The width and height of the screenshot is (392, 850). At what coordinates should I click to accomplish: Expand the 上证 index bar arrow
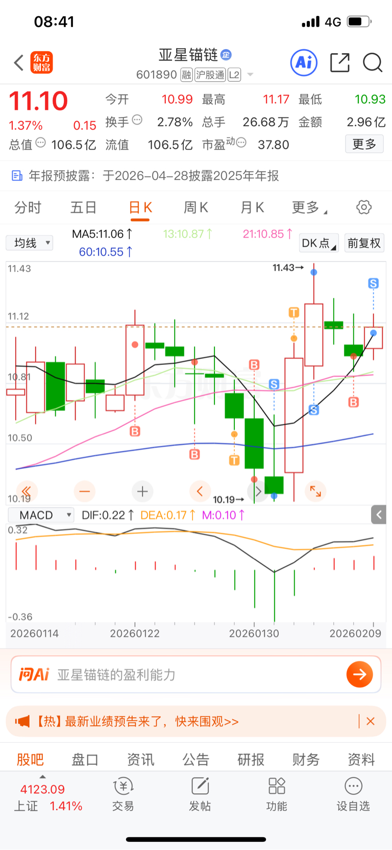42,777
